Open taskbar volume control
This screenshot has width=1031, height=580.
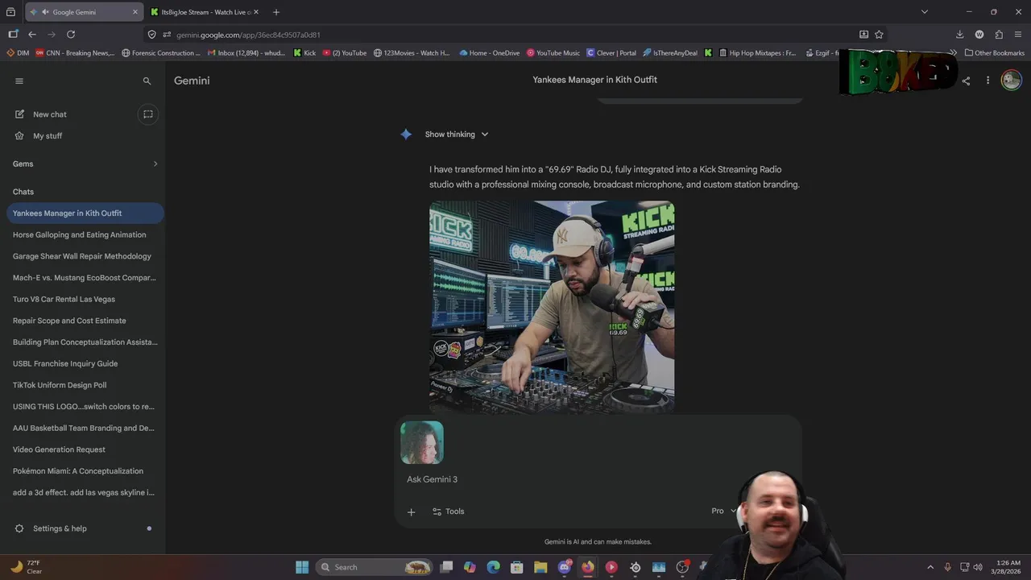tap(978, 567)
